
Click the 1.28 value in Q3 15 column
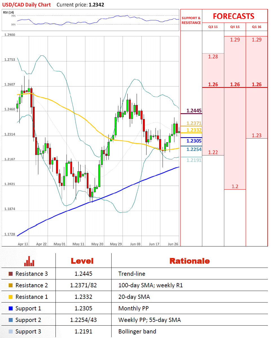click(x=213, y=57)
